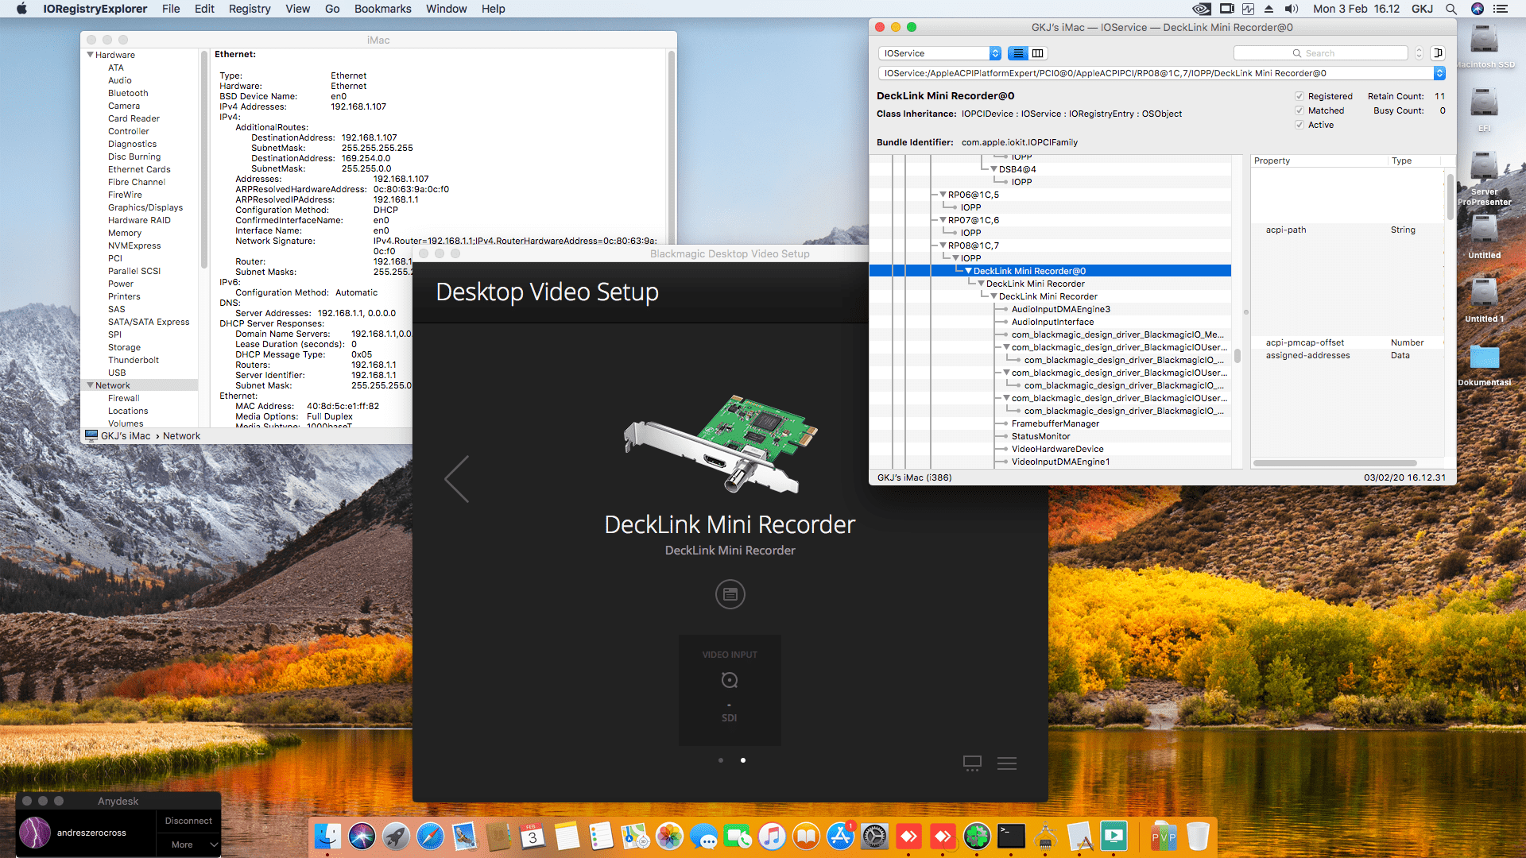Image resolution: width=1526 pixels, height=858 pixels.
Task: Click the horizontal scrollbar in the property pane
Action: pyautogui.click(x=1334, y=463)
